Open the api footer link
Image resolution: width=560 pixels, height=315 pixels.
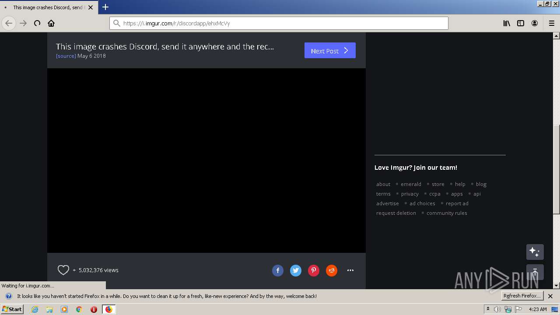coord(477,194)
